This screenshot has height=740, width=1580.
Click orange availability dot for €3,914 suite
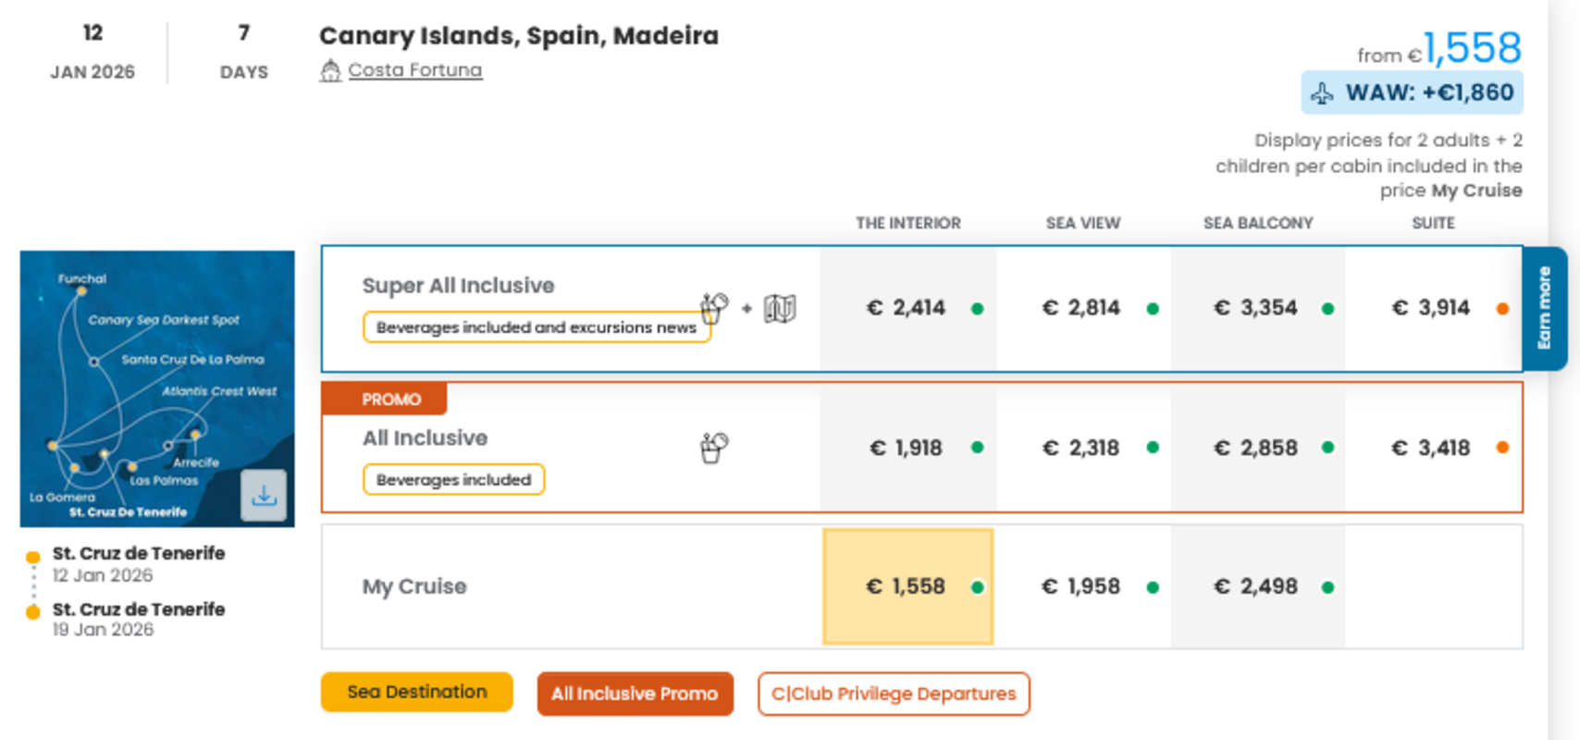(1502, 309)
